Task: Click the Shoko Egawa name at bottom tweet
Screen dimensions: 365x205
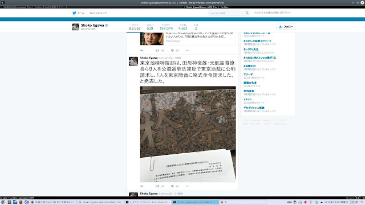Action: point(149,194)
